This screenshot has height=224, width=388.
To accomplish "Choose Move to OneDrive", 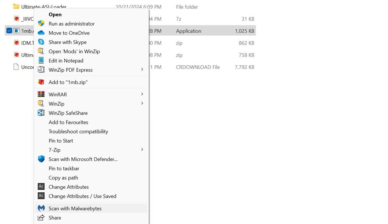I will pos(91,33).
